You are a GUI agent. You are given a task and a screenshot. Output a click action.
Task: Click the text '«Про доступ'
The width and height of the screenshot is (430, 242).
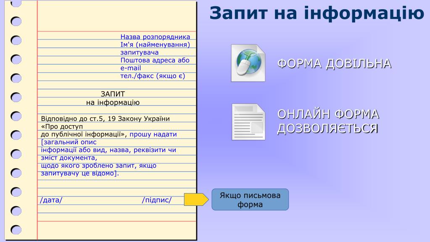62,126
